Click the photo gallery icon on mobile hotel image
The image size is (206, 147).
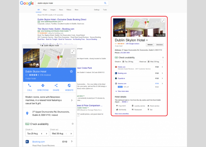click(38, 65)
